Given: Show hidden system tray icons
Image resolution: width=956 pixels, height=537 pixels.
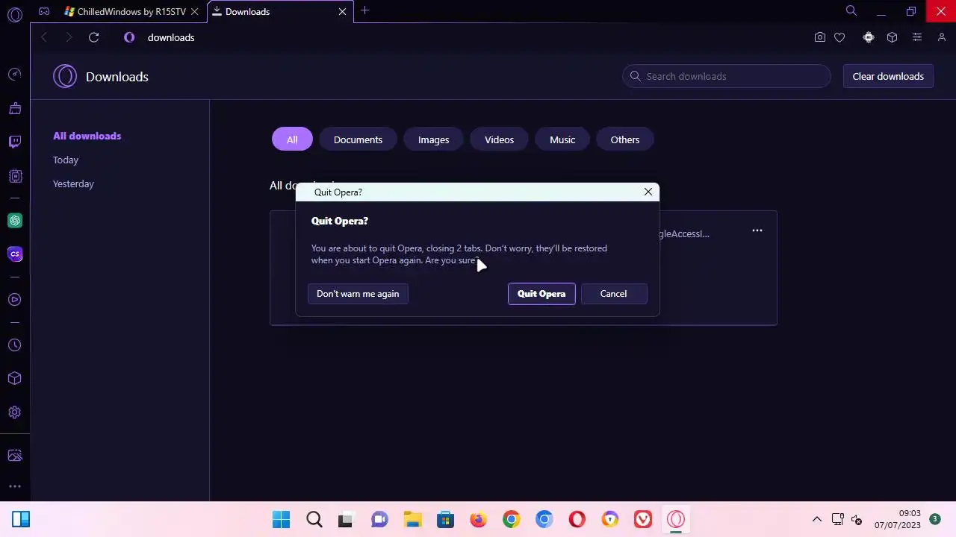Looking at the screenshot, I should tap(817, 519).
